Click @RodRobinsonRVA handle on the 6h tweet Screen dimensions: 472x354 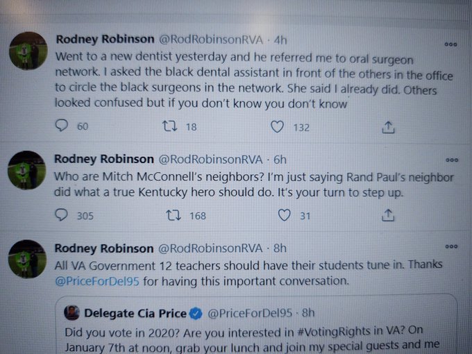[210, 159]
